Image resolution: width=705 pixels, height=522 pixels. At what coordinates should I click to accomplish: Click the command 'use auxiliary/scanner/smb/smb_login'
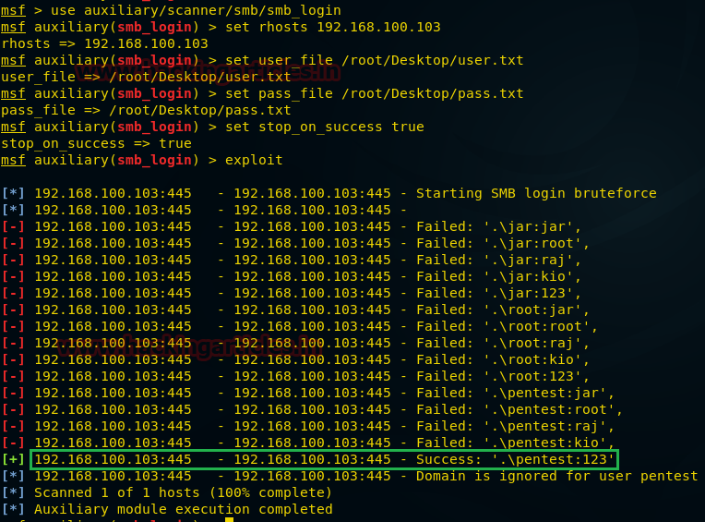pyautogui.click(x=196, y=10)
